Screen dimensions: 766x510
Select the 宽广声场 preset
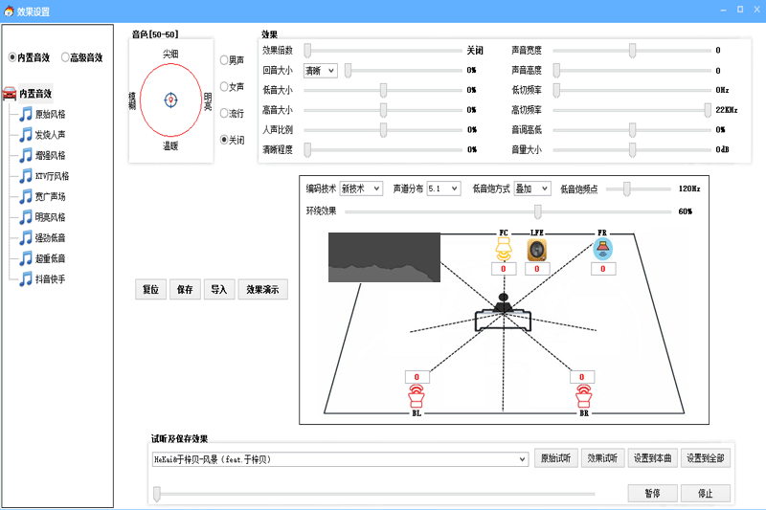(x=50, y=197)
